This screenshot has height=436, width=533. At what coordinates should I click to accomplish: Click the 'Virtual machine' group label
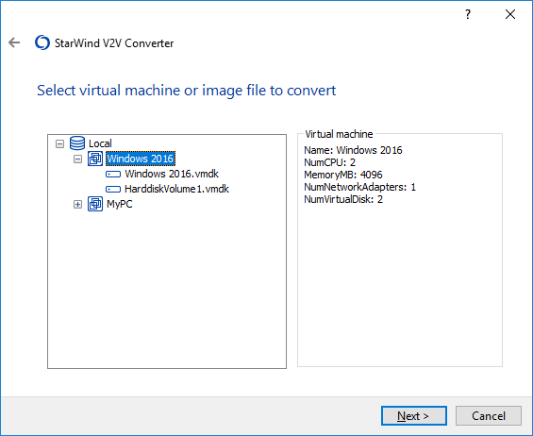339,134
